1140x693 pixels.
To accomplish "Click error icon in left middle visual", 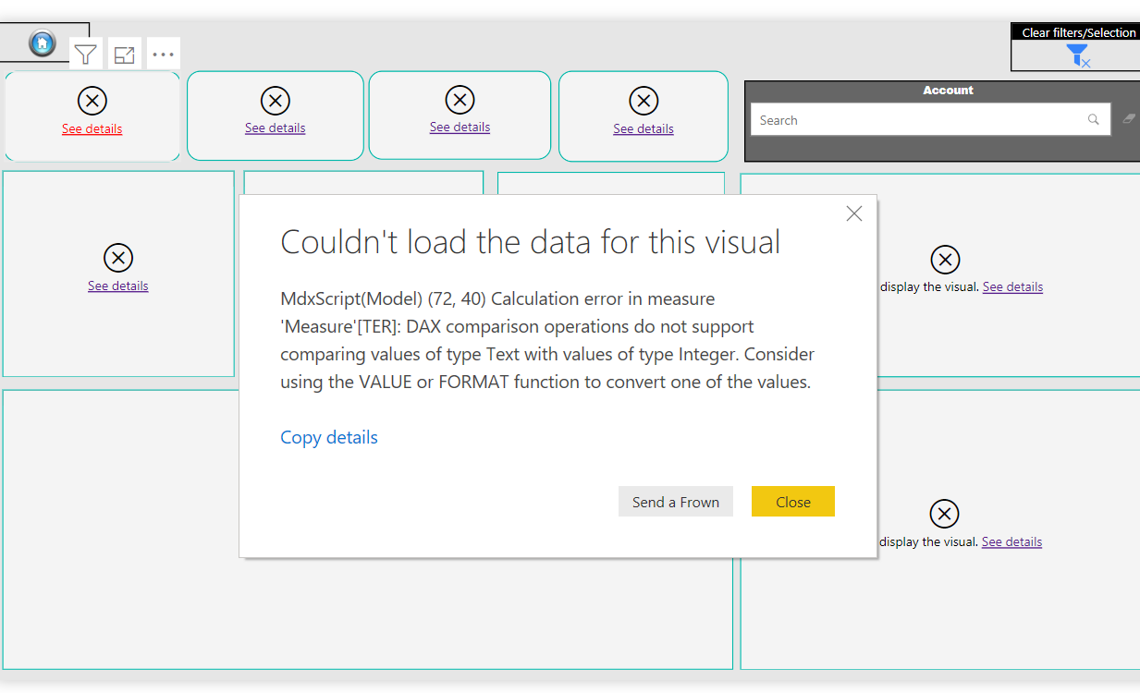I will coord(118,258).
